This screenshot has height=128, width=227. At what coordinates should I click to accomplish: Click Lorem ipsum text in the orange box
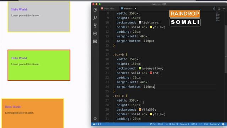point(19,113)
